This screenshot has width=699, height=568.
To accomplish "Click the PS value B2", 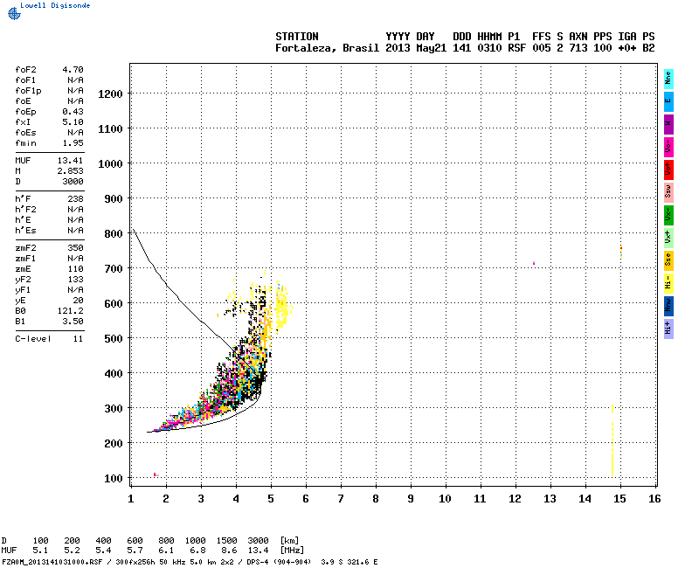I will pos(648,48).
